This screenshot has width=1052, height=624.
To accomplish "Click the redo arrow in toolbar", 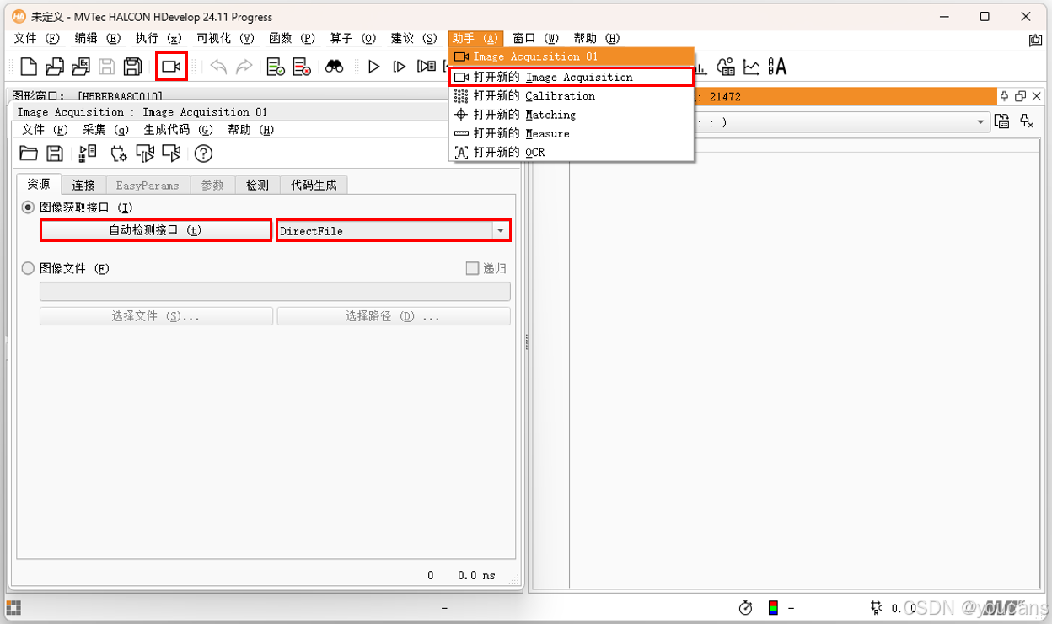I will point(244,67).
